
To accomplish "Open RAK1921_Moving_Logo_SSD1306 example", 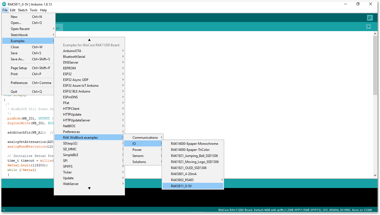I will pos(193,162).
